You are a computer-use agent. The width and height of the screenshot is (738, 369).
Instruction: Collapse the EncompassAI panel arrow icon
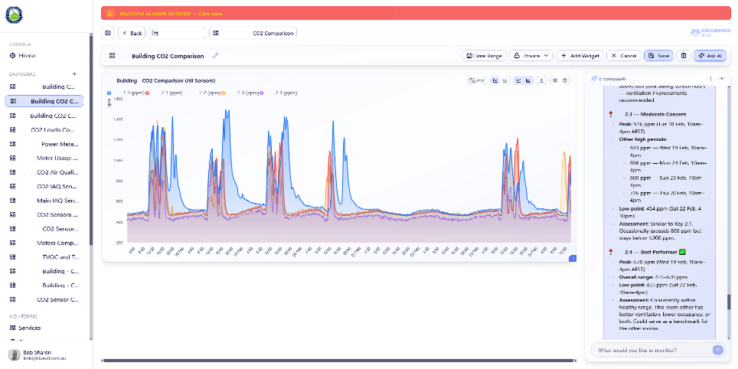721,79
